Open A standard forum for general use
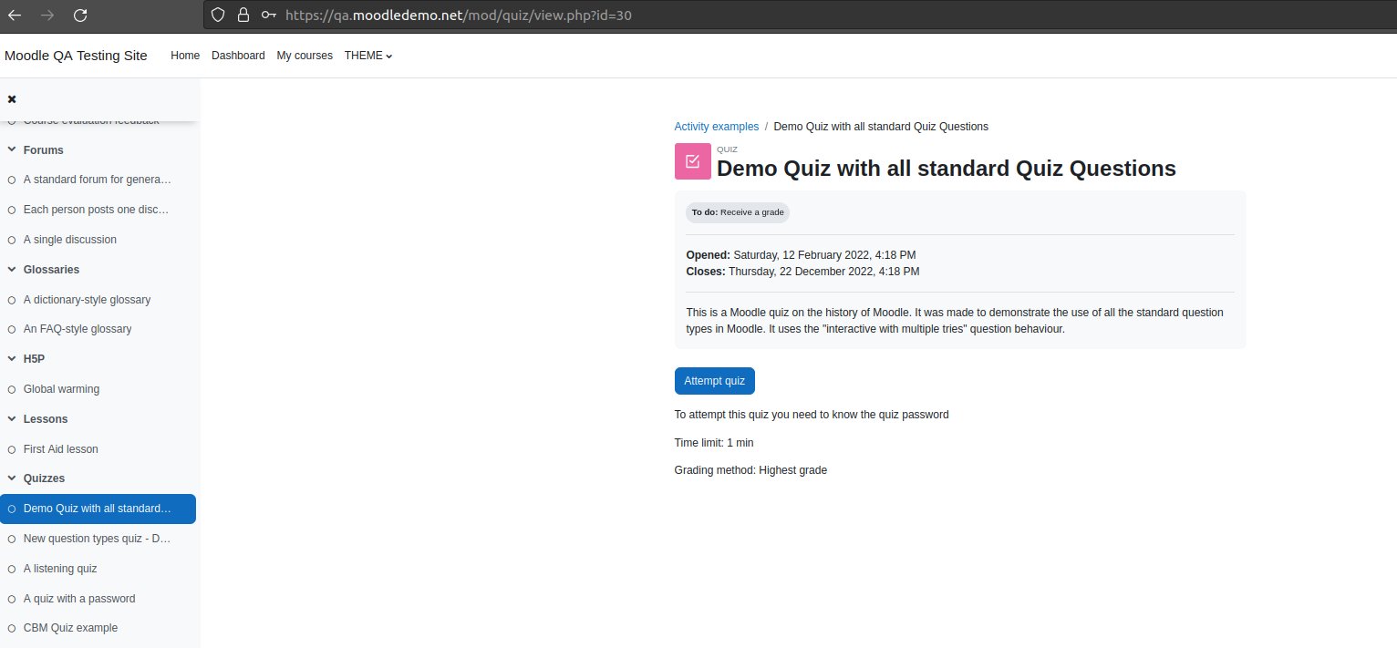This screenshot has width=1397, height=648. pos(97,180)
